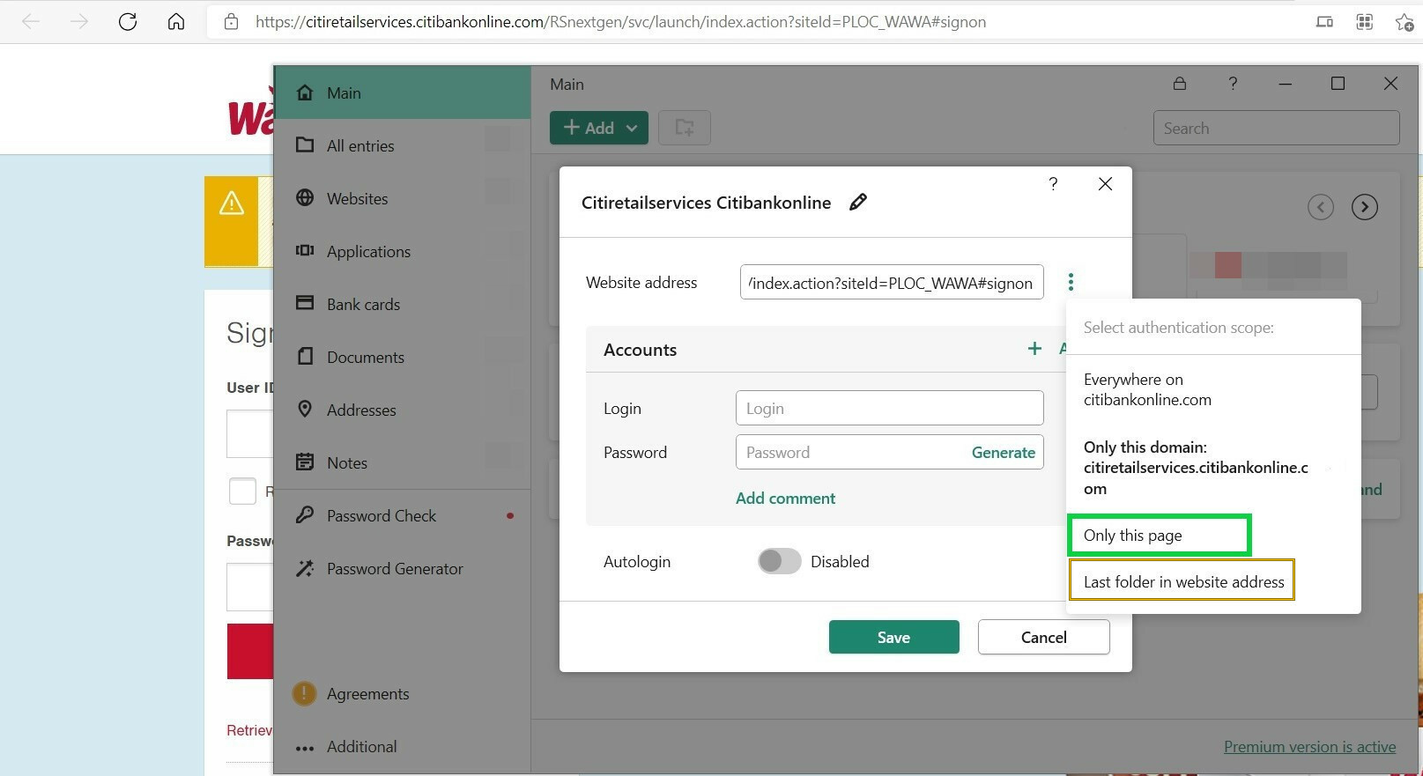Screen dimensions: 1423x776
Task: Click the home icon next to Main
Action: click(x=305, y=92)
